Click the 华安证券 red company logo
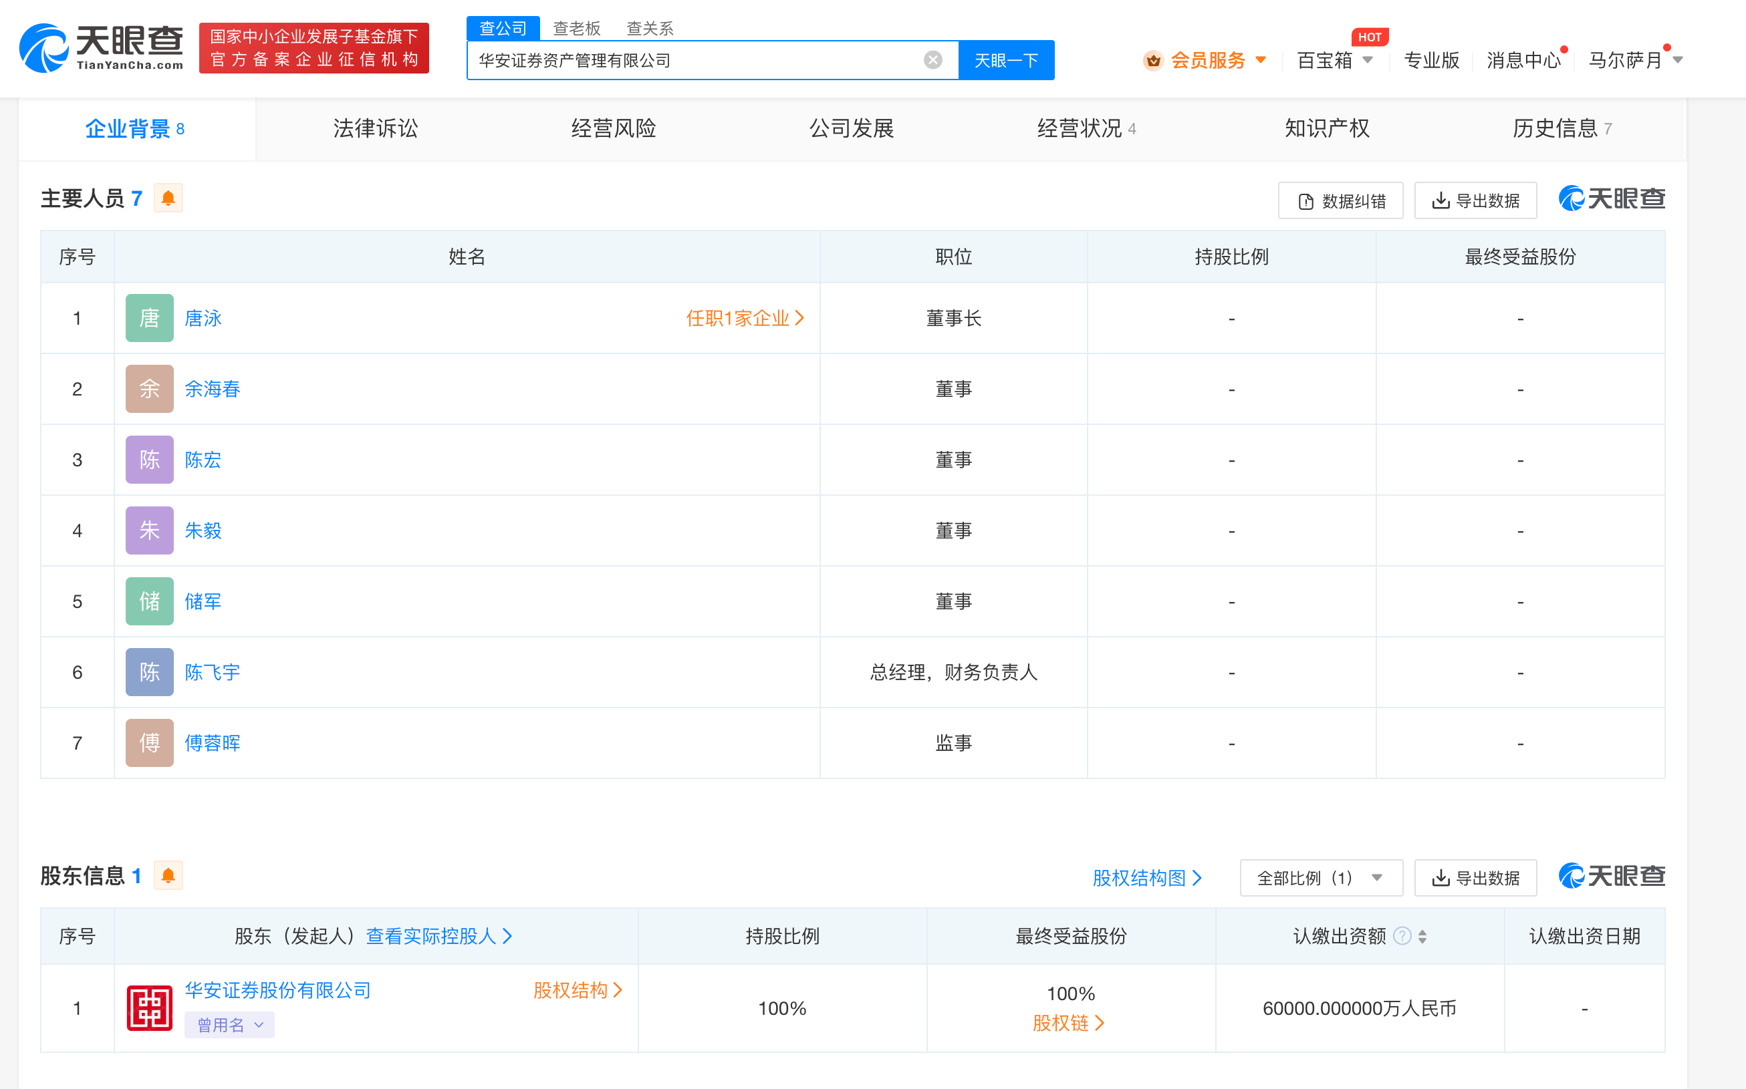Viewport: 1746px width, 1089px height. coord(149,1008)
